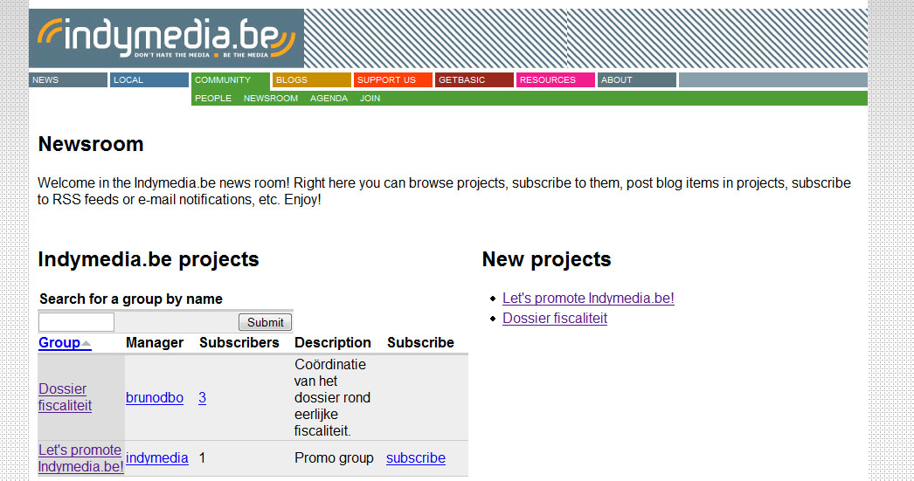The width and height of the screenshot is (914, 481).
Task: Open the BLOGS menu tab
Action: tap(312, 79)
